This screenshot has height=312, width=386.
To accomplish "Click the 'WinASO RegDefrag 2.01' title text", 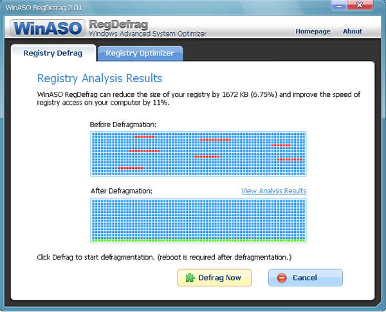I will (44, 8).
